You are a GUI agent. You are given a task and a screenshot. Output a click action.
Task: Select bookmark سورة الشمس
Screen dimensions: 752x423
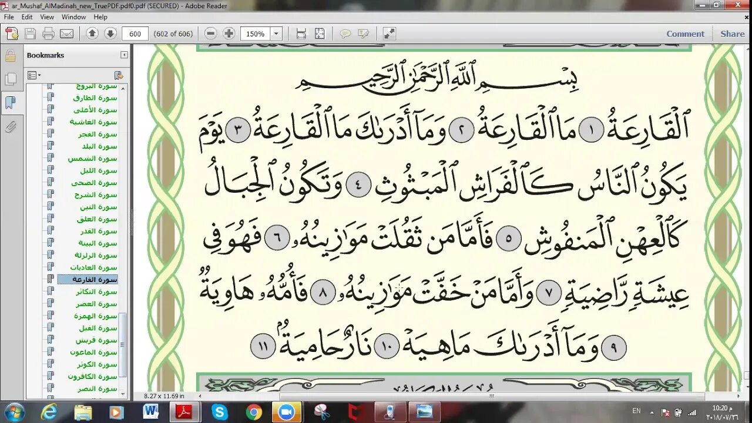coord(93,159)
